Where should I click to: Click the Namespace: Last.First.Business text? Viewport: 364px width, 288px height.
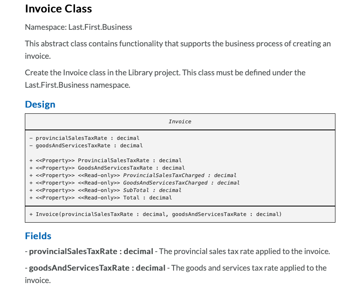pos(78,27)
